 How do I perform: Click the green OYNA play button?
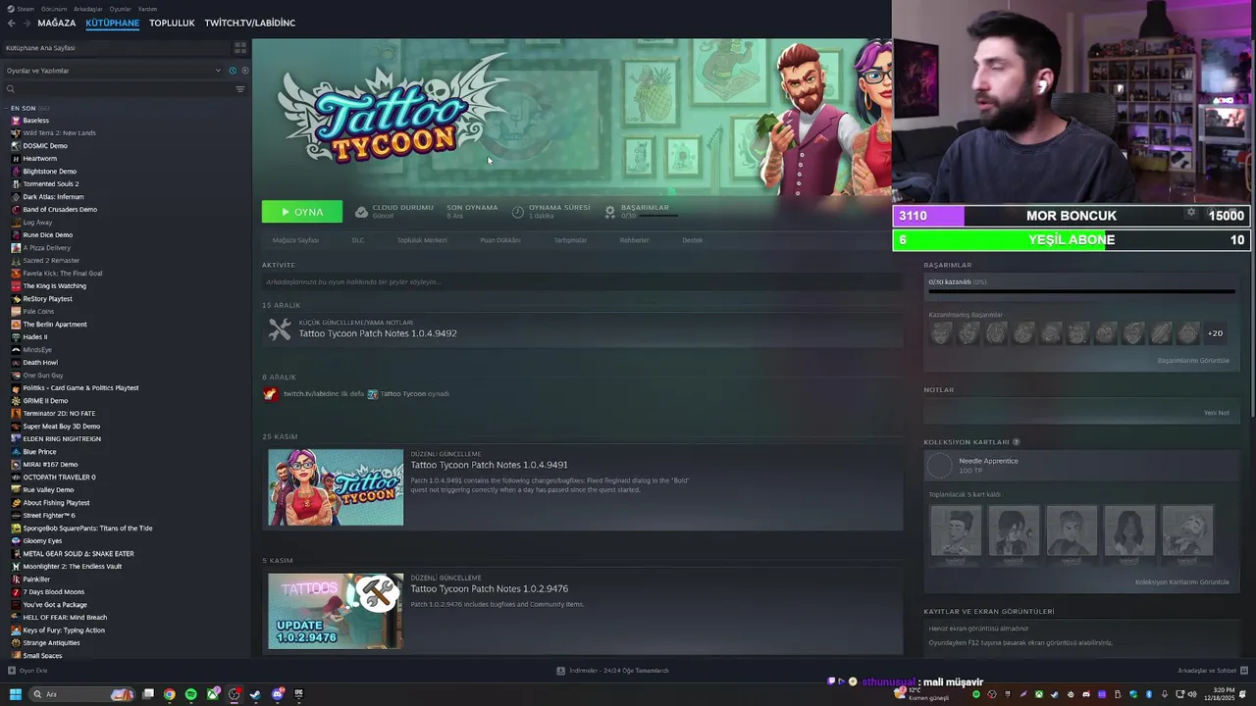(x=302, y=212)
